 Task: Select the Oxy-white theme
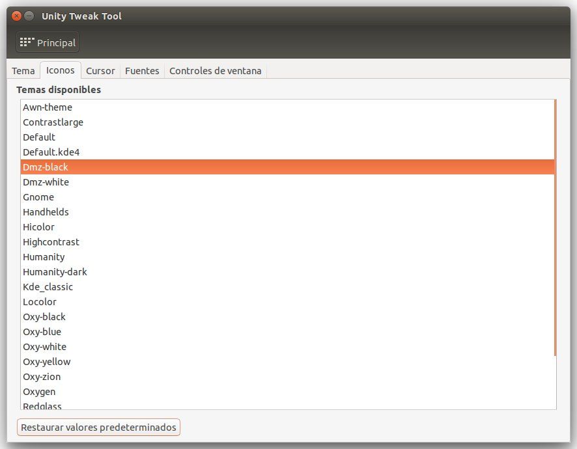pyautogui.click(x=287, y=347)
